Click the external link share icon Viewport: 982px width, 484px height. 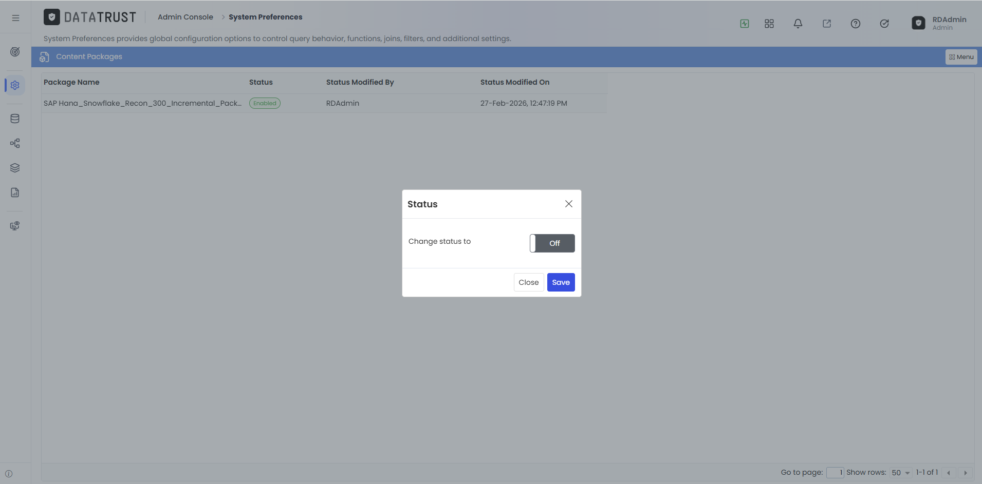coord(827,24)
